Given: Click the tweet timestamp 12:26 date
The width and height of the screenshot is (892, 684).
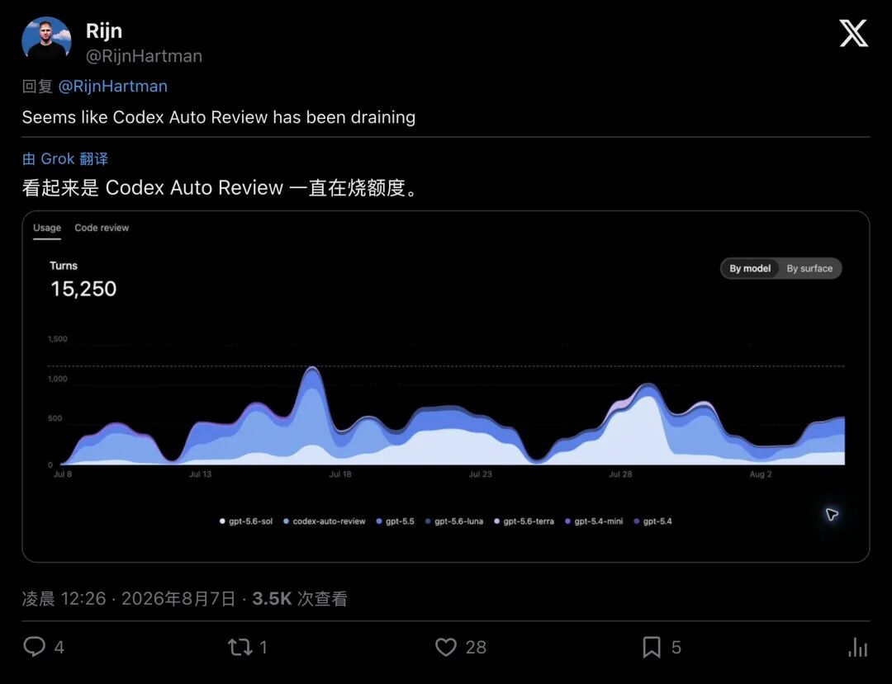Looking at the screenshot, I should click(129, 599).
